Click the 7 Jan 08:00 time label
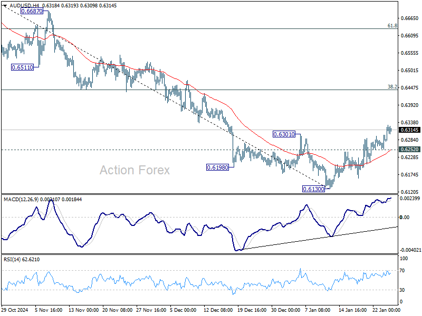422x316 pixels. point(318,310)
